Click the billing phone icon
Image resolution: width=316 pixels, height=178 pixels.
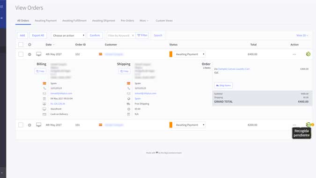tap(44, 88)
